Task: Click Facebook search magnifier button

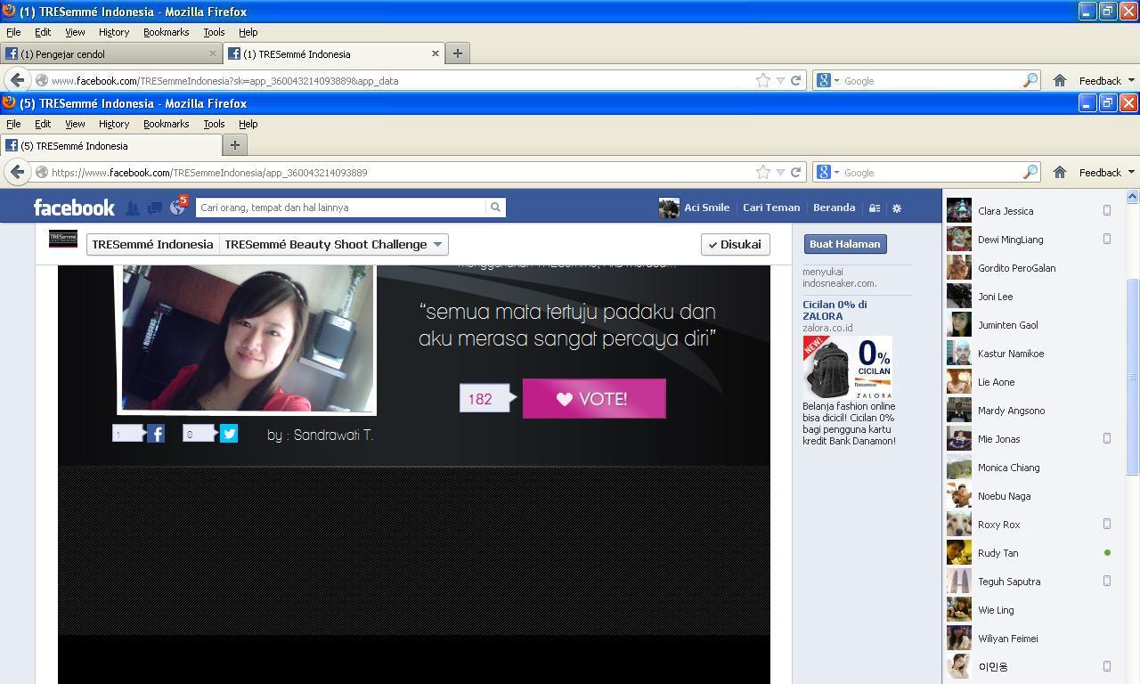Action: (495, 208)
